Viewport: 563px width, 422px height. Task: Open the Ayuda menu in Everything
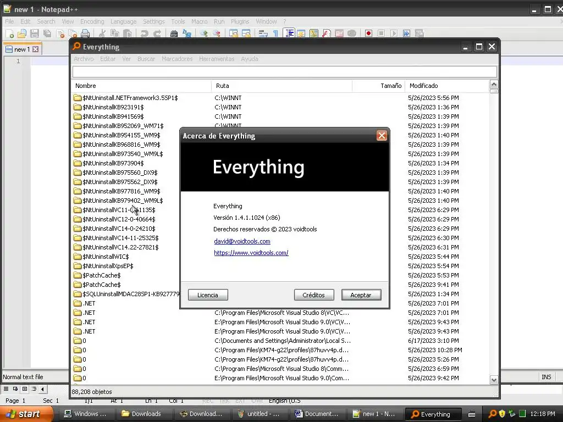pos(250,59)
